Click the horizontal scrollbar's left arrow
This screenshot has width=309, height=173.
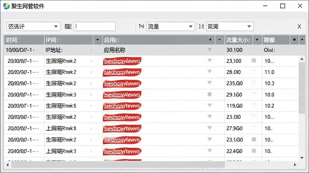click(x=8, y=165)
